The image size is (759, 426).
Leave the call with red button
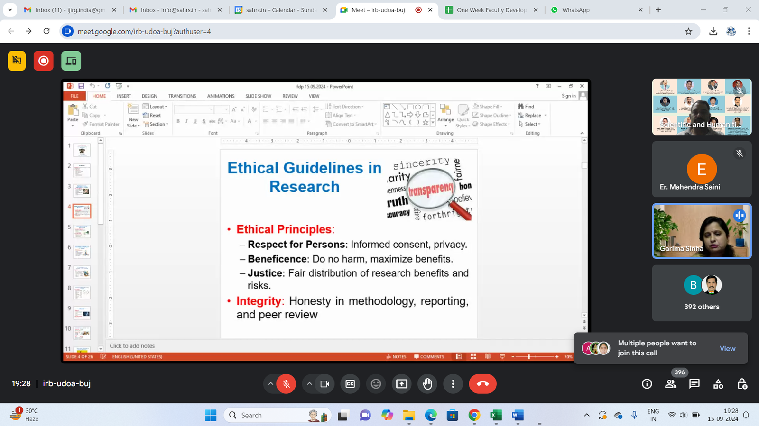482,384
